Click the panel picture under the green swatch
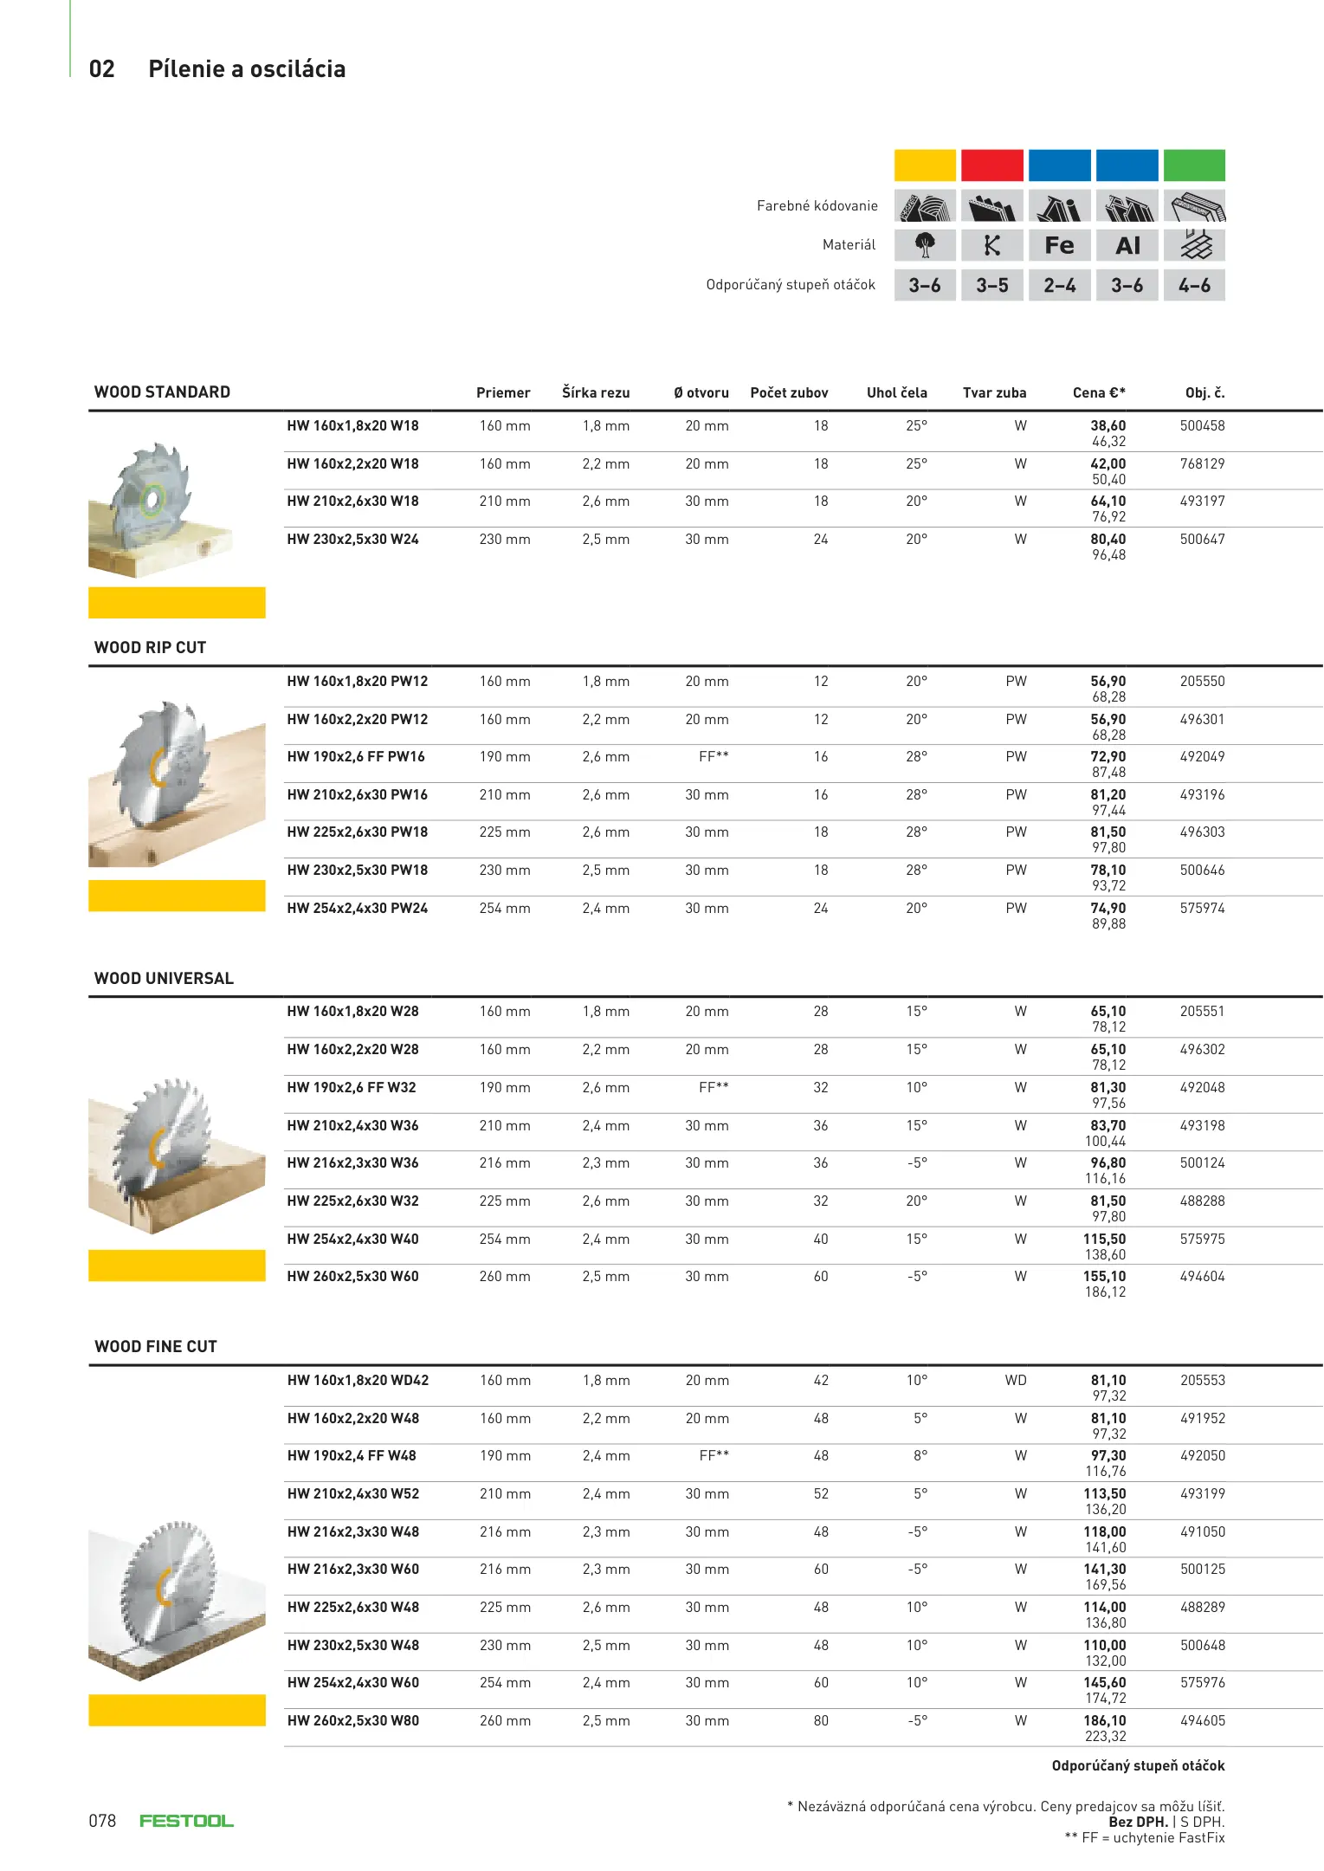This screenshot has height=1871, width=1324. [x=1194, y=207]
